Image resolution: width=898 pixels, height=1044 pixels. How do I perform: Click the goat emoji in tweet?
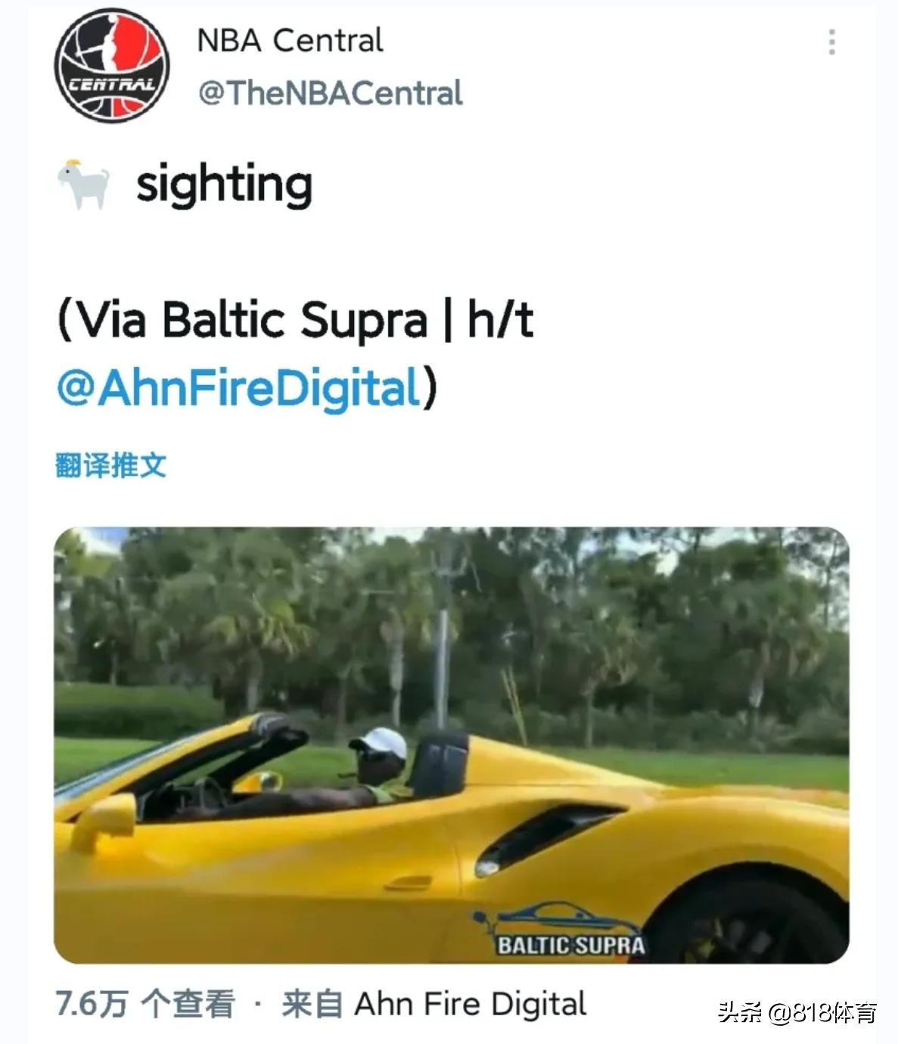pos(83,185)
